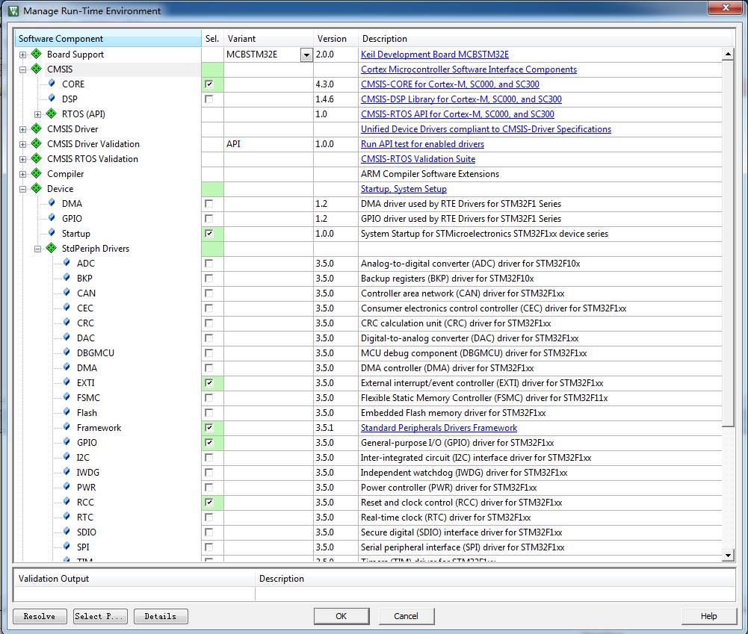Click the Validation Output column header
748x634 pixels.
(x=135, y=578)
